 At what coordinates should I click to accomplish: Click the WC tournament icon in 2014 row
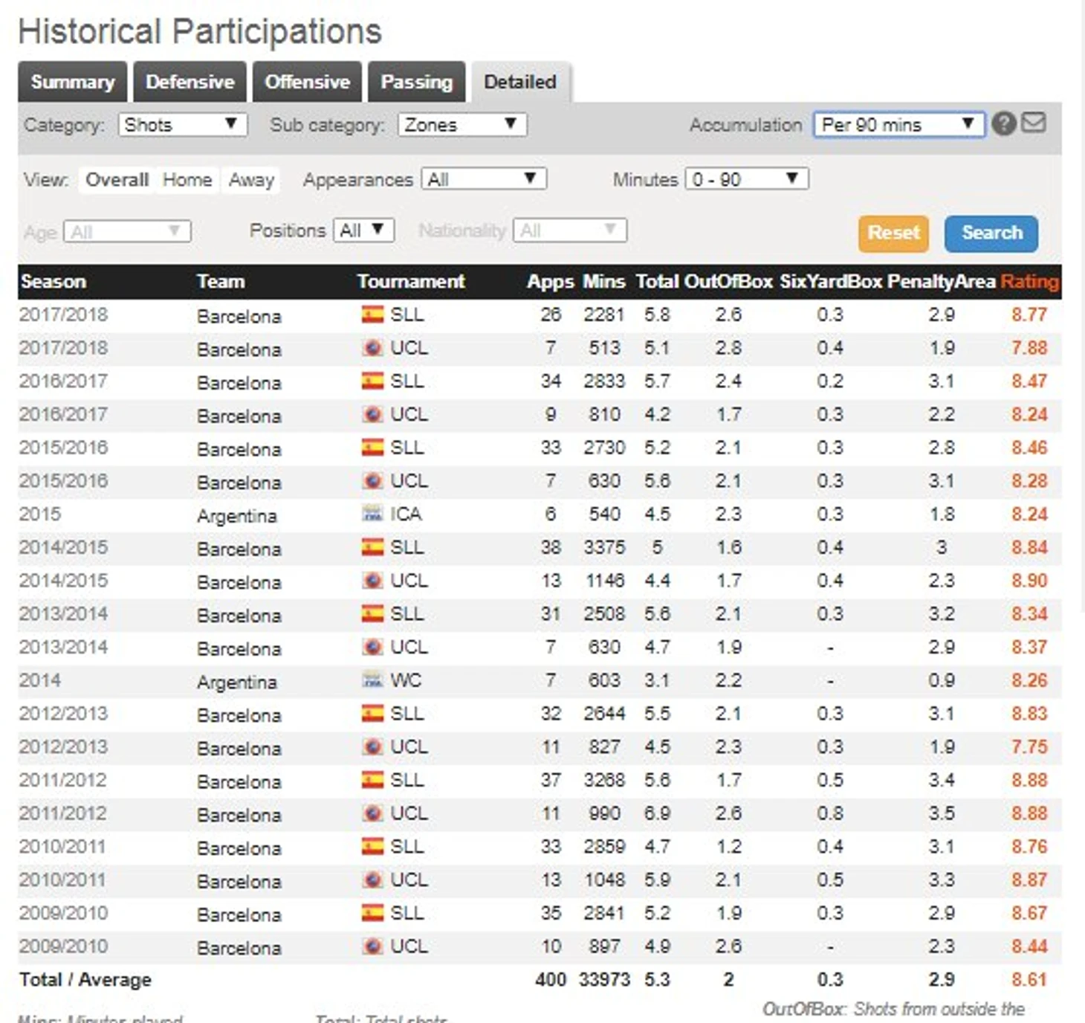pyautogui.click(x=372, y=680)
